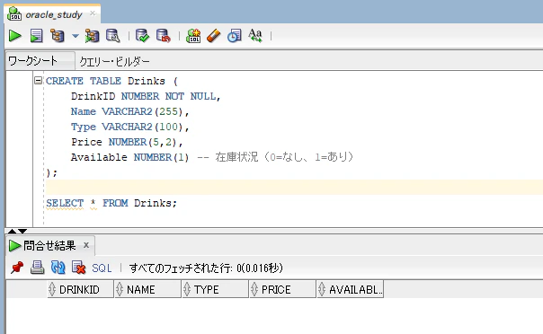Collapse the CREATE TABLE code block
543x334 pixels.
coord(38,81)
